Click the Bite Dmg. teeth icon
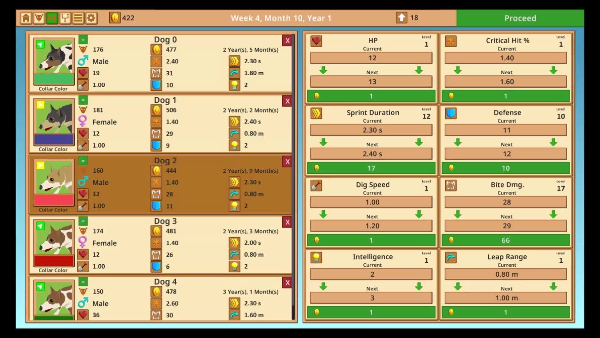The image size is (600, 338). (451, 185)
